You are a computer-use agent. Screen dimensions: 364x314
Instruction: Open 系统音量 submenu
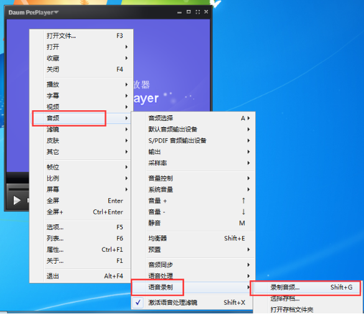click(x=194, y=189)
